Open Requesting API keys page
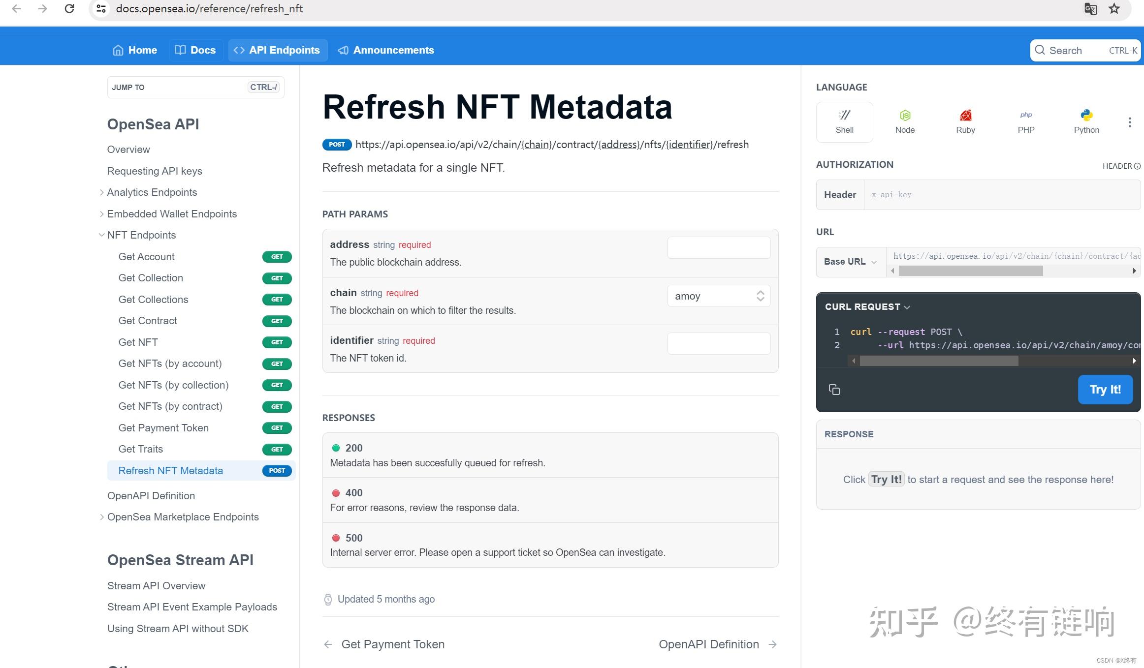 point(155,171)
